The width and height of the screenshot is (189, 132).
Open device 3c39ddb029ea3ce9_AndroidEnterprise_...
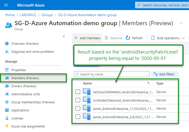(x=122, y=100)
